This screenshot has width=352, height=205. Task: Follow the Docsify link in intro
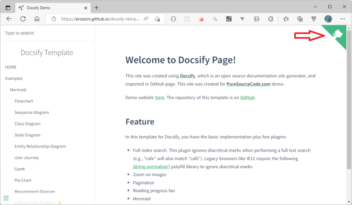[x=187, y=76]
